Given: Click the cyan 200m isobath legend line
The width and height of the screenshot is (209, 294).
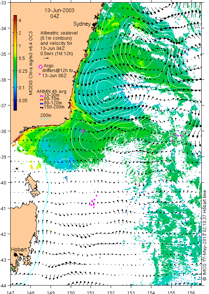Looking at the screenshot, I should tap(45, 119).
